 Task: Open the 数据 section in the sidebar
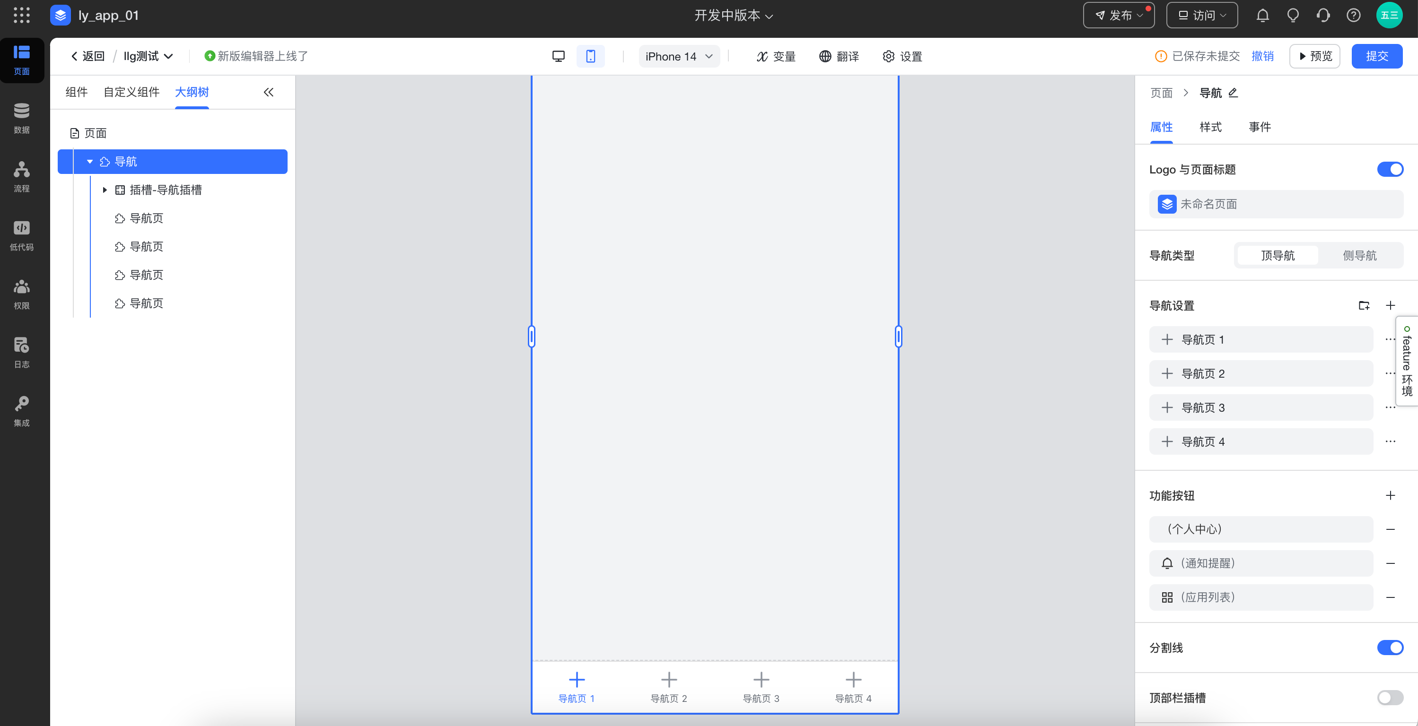click(x=21, y=119)
